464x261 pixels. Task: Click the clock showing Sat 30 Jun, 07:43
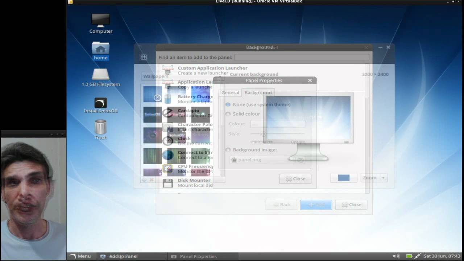click(442, 256)
